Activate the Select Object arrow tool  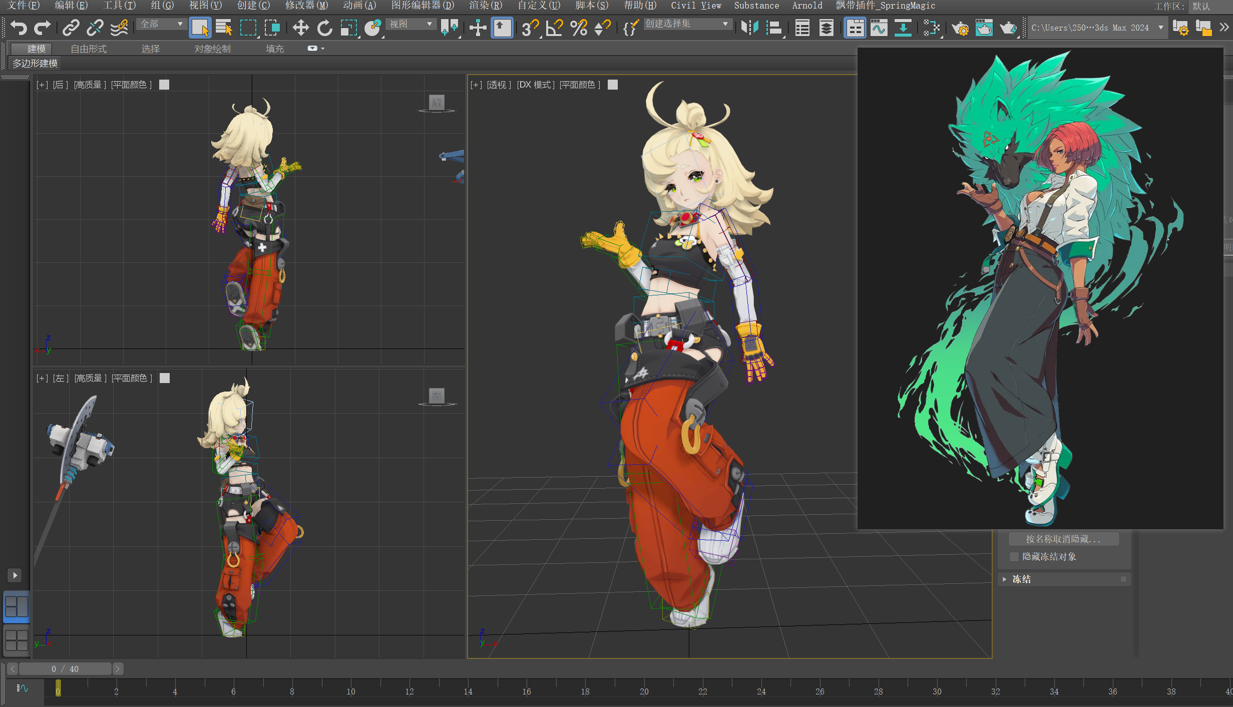tap(200, 28)
